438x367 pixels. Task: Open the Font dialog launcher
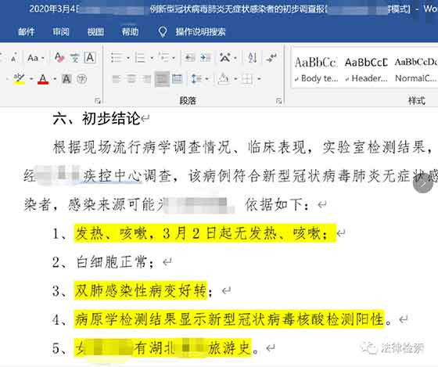(98, 101)
